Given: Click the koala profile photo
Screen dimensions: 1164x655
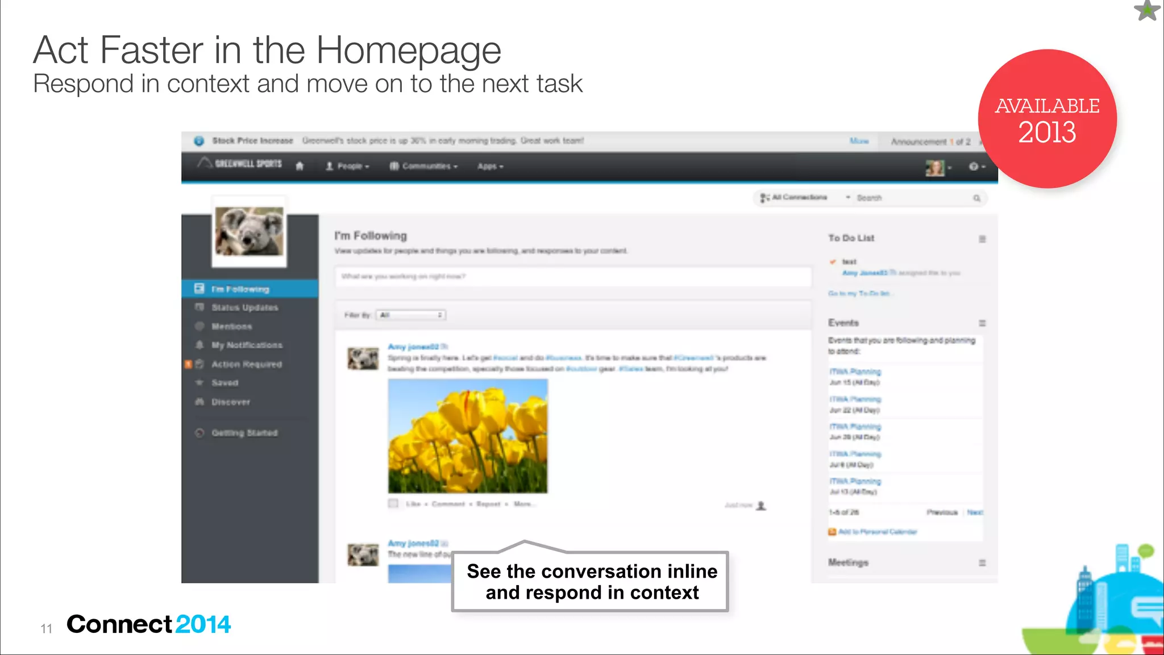Looking at the screenshot, I should pos(249,231).
